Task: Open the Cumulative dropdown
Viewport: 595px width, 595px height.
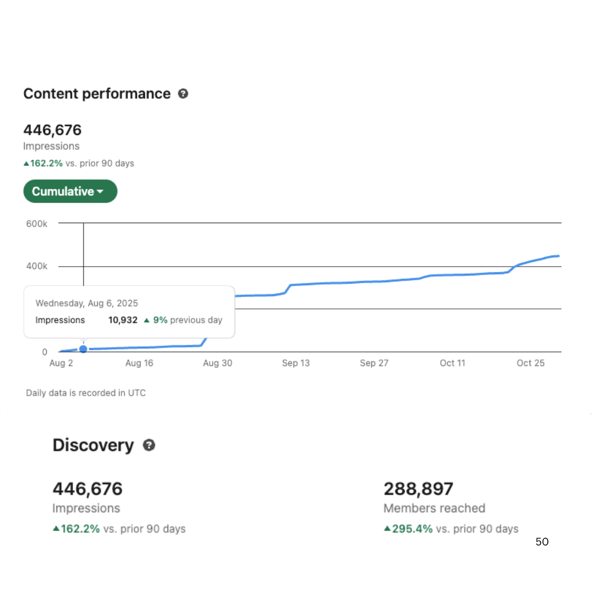Action: tap(70, 191)
